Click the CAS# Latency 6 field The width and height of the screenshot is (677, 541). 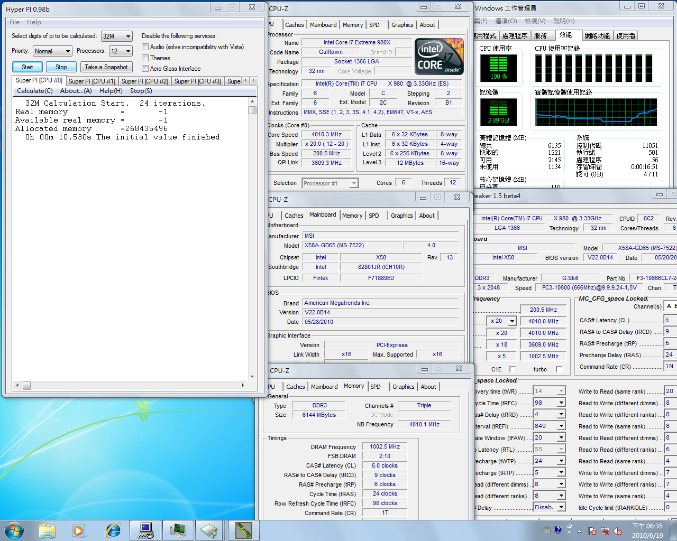point(670,320)
